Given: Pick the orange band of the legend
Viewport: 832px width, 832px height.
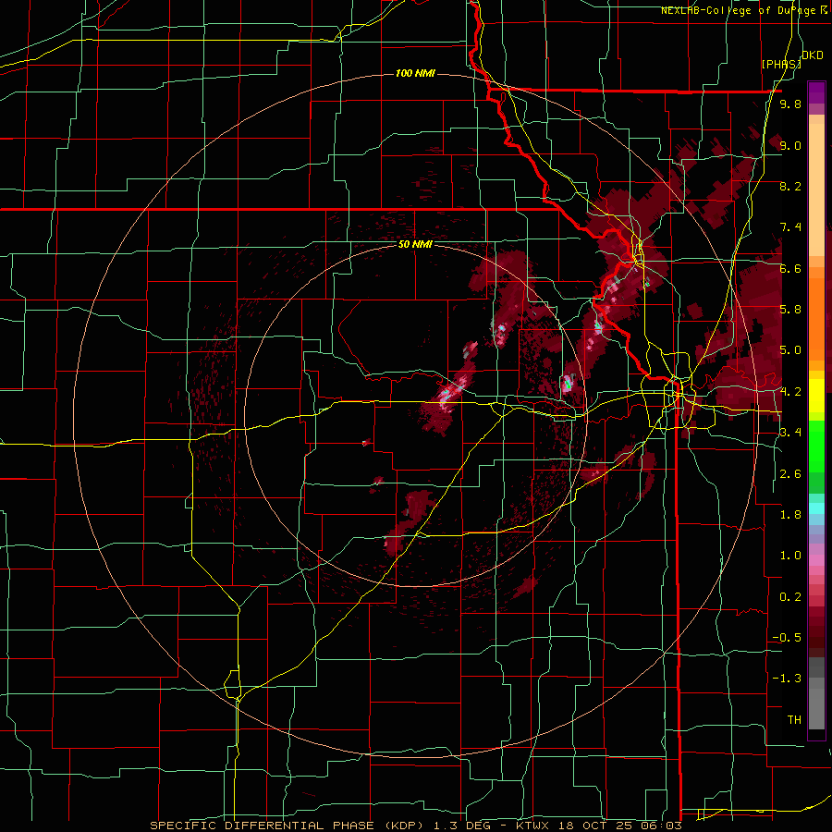Looking at the screenshot, I should pos(816,320).
